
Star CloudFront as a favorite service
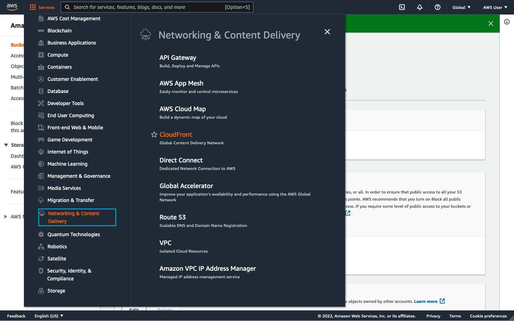click(154, 134)
